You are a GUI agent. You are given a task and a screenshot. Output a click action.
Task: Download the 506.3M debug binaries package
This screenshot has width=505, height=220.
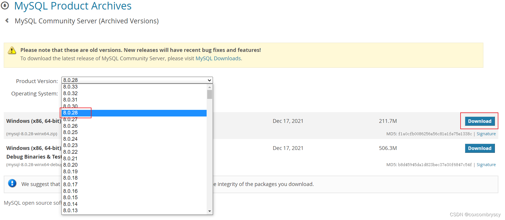[x=480, y=148]
